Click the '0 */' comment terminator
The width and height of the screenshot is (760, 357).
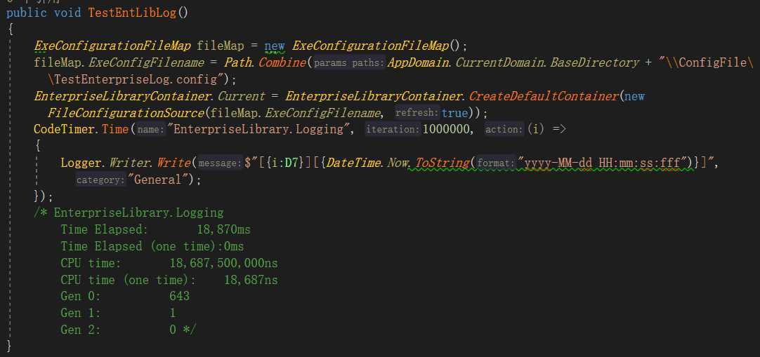pyautogui.click(x=183, y=330)
